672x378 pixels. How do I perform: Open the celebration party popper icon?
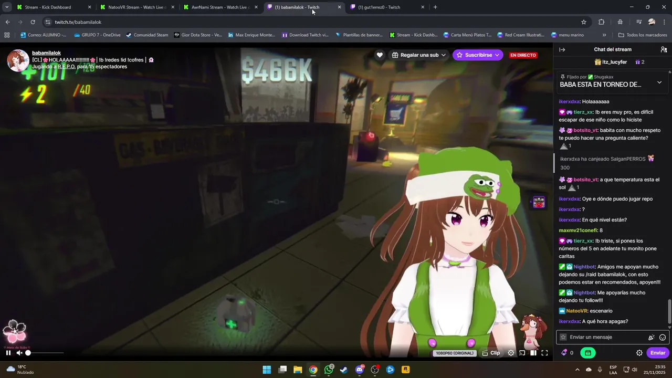click(x=652, y=337)
